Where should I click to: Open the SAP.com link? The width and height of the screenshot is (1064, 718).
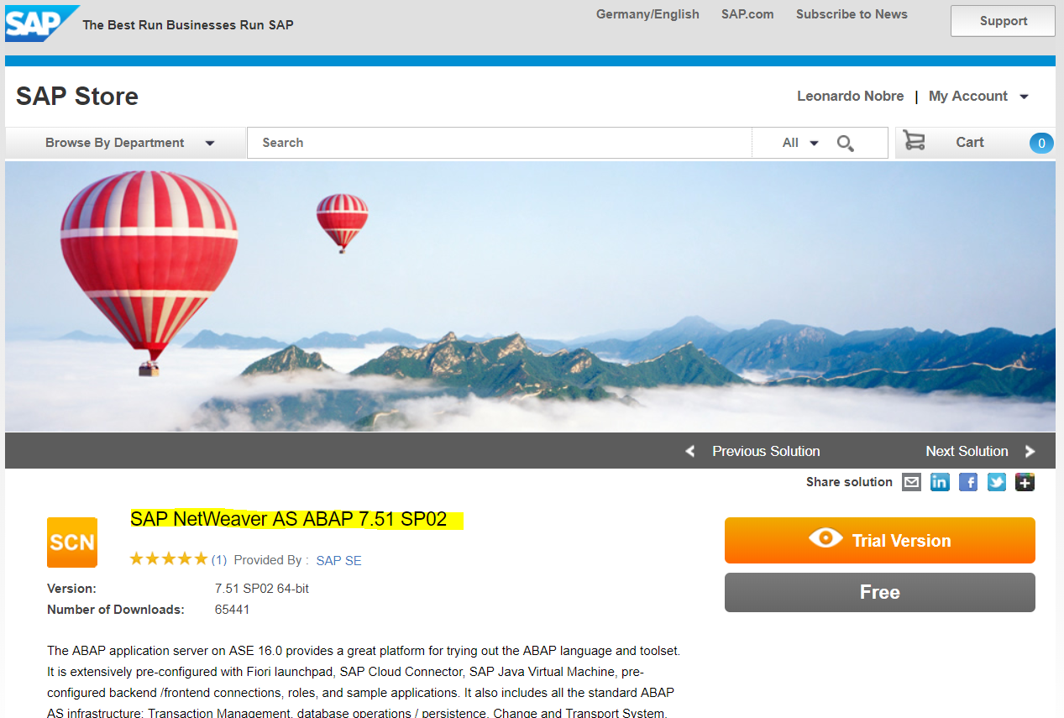(x=747, y=14)
